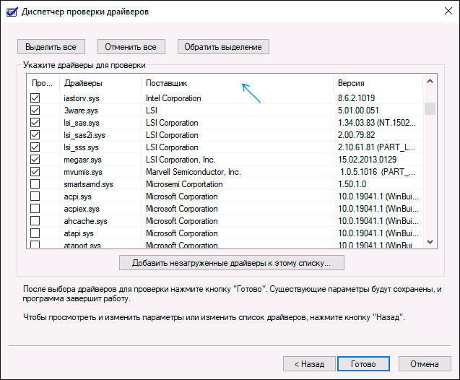Check the acpi.sys checkbox

(35, 196)
